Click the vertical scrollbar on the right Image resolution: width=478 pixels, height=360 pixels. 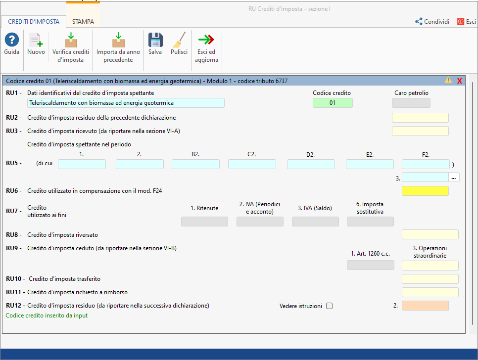click(x=473, y=203)
